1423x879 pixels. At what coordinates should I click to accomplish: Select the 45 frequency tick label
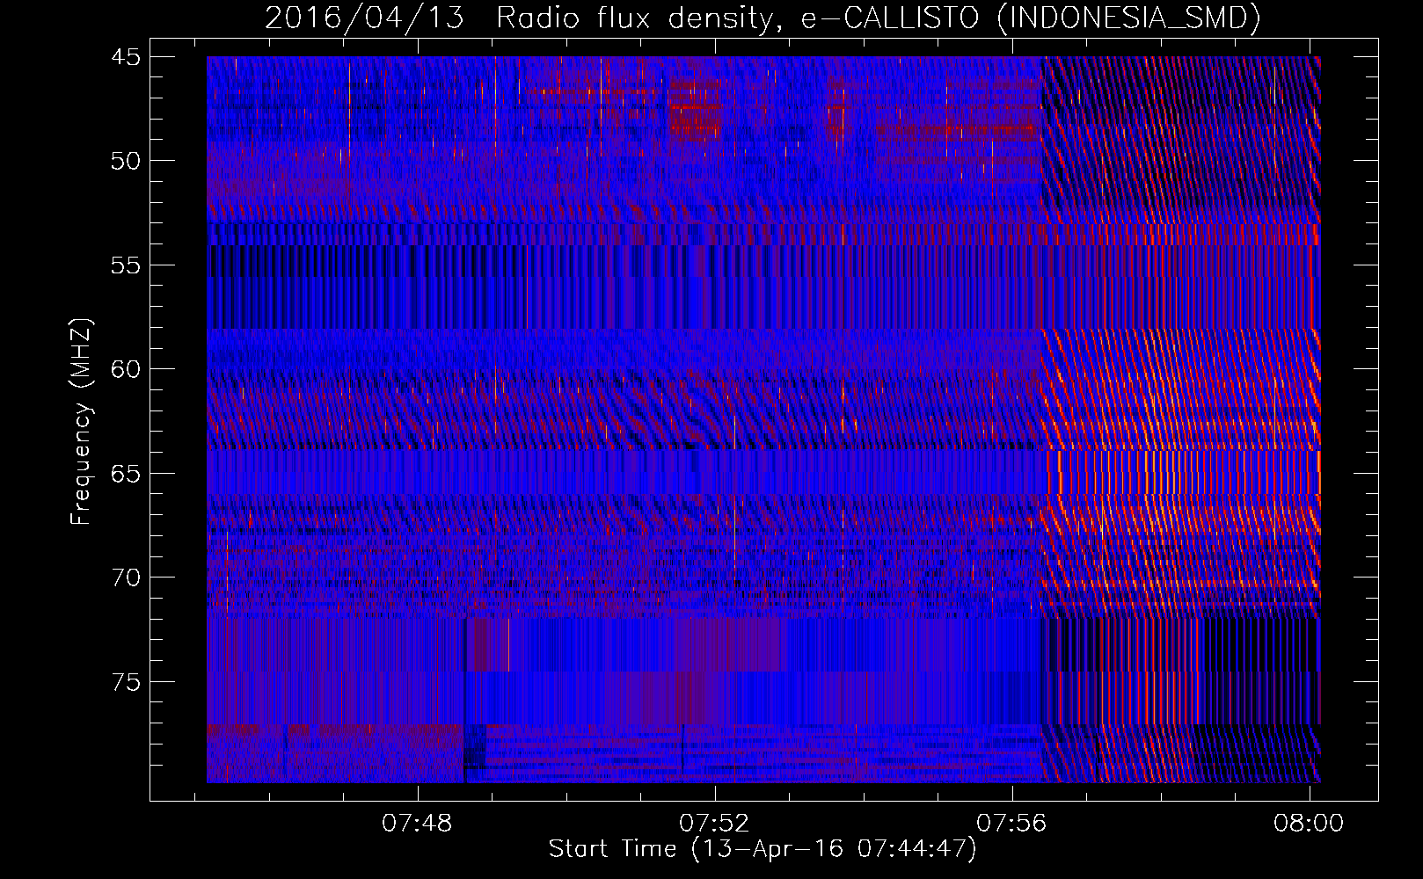click(125, 58)
